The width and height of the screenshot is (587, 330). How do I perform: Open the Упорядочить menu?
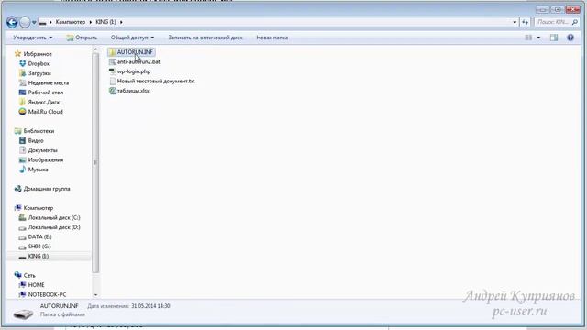tap(33, 38)
